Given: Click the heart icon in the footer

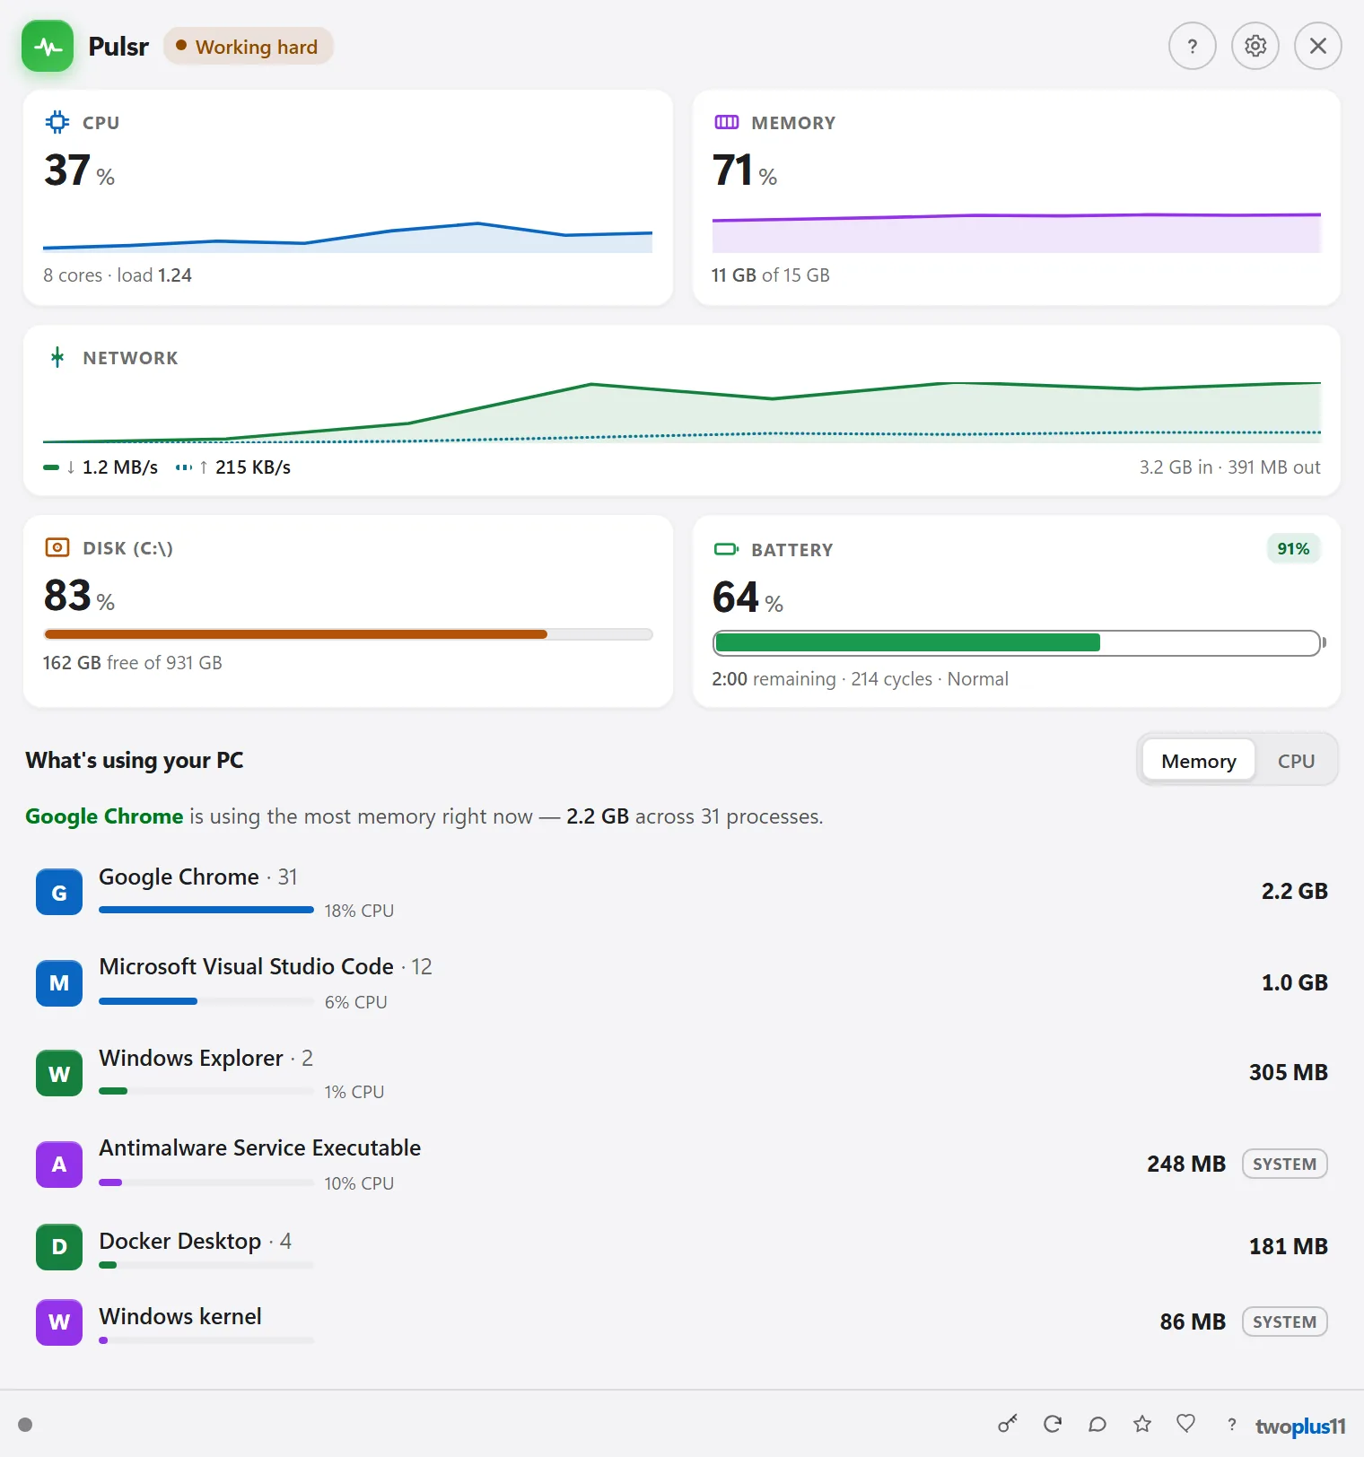Looking at the screenshot, I should point(1185,1424).
